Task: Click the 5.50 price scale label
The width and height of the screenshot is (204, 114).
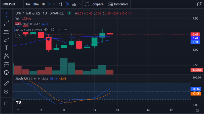Action: tap(195, 65)
